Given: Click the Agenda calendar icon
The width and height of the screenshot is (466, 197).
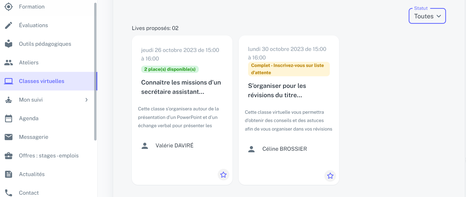Looking at the screenshot, I should pos(9,118).
